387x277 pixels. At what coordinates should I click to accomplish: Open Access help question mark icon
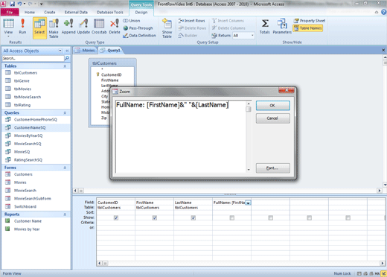[383, 12]
